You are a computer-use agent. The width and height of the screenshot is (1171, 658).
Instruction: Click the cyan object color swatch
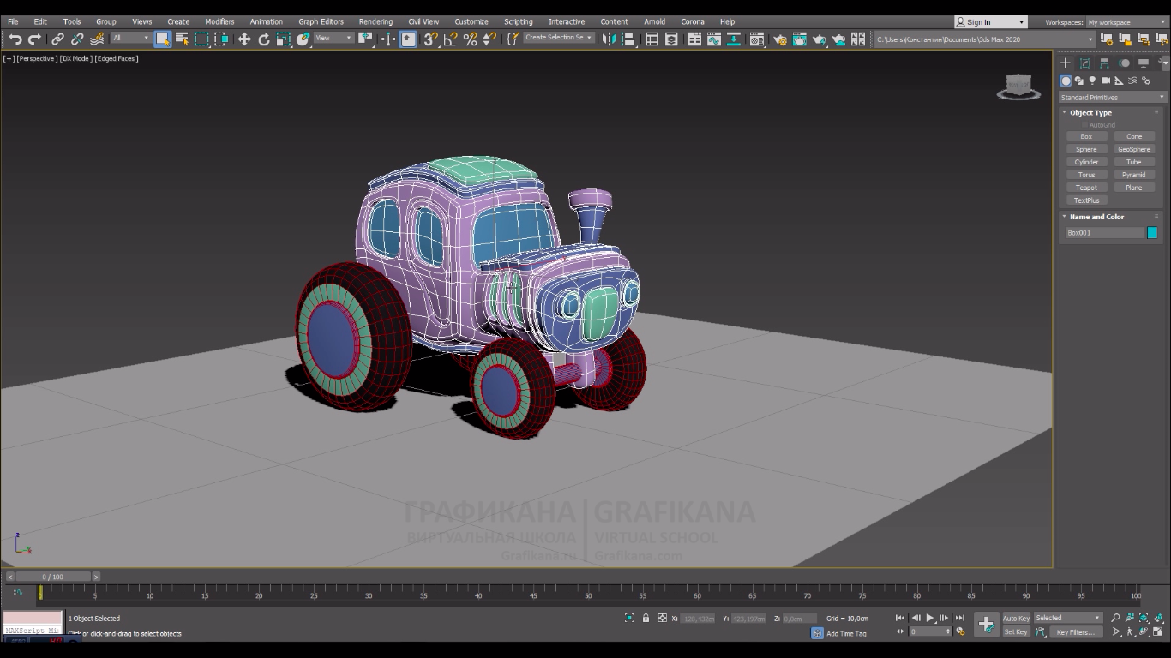tap(1152, 233)
